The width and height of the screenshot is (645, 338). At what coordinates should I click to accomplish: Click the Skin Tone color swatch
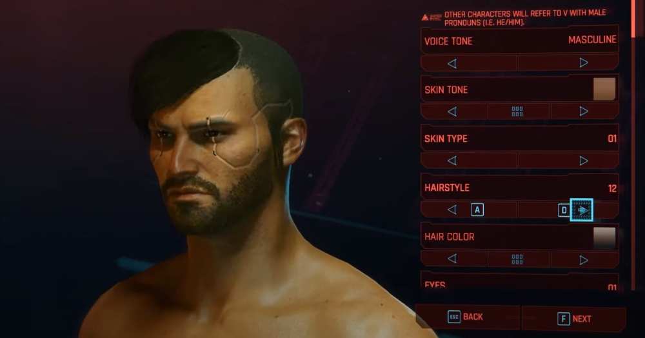point(604,89)
